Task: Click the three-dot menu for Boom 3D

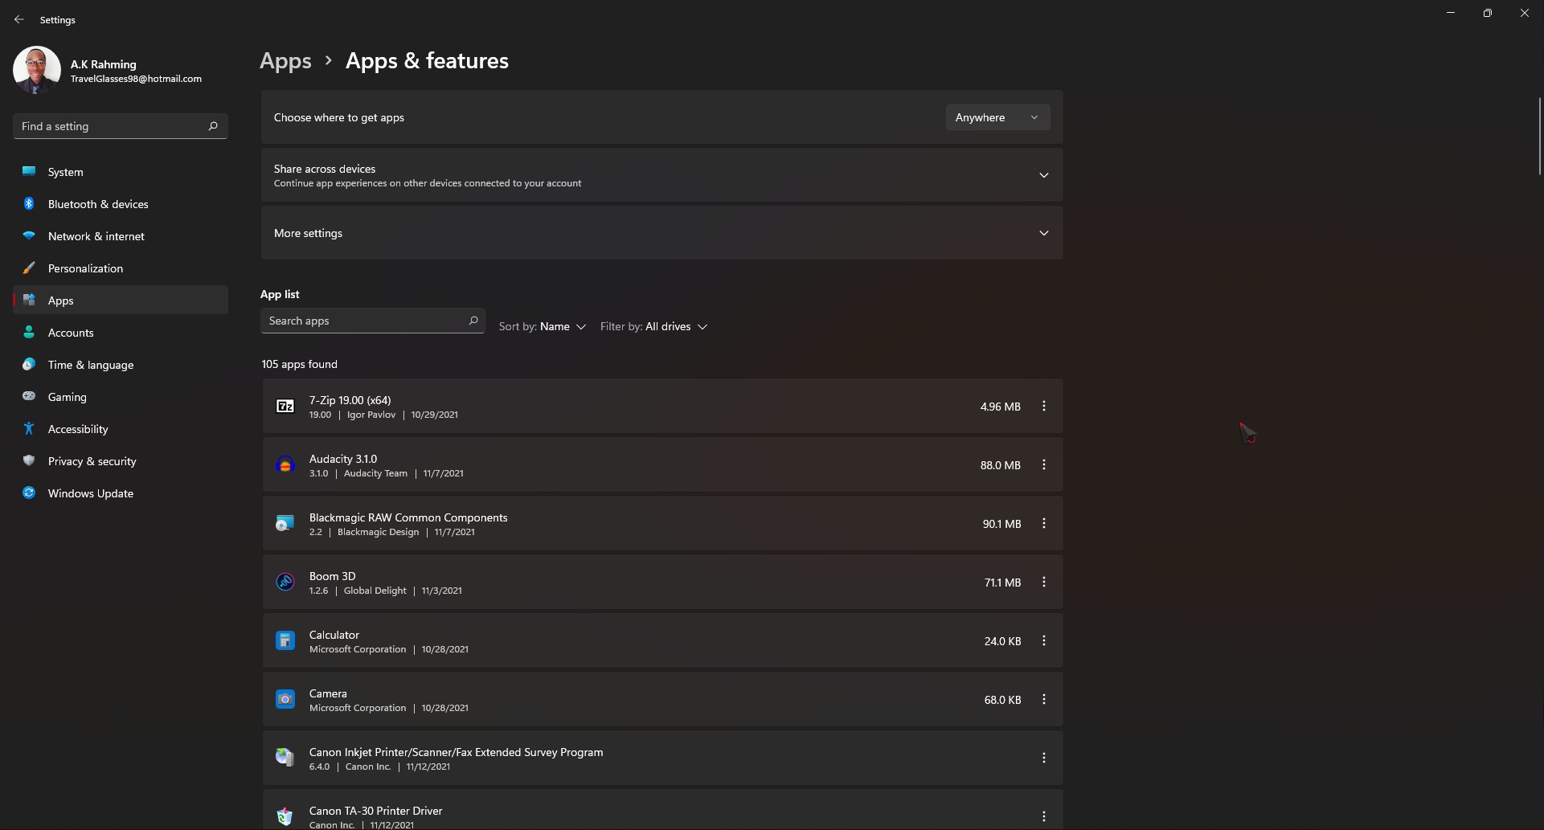Action: click(x=1043, y=583)
